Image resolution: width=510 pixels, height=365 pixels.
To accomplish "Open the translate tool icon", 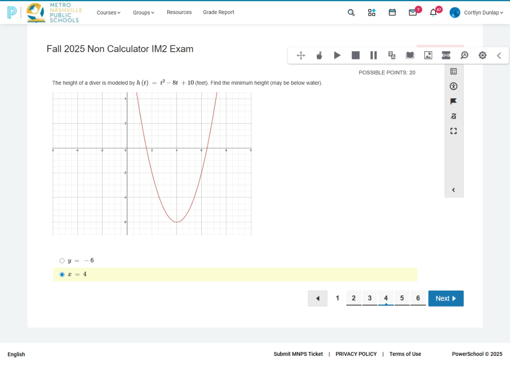I will 392,55.
